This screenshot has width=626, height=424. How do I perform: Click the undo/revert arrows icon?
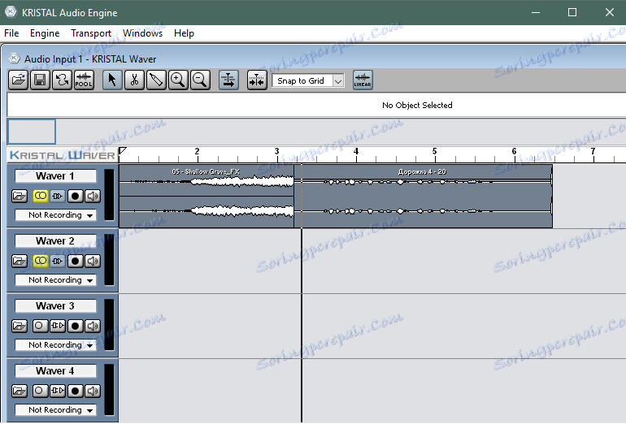click(x=62, y=80)
